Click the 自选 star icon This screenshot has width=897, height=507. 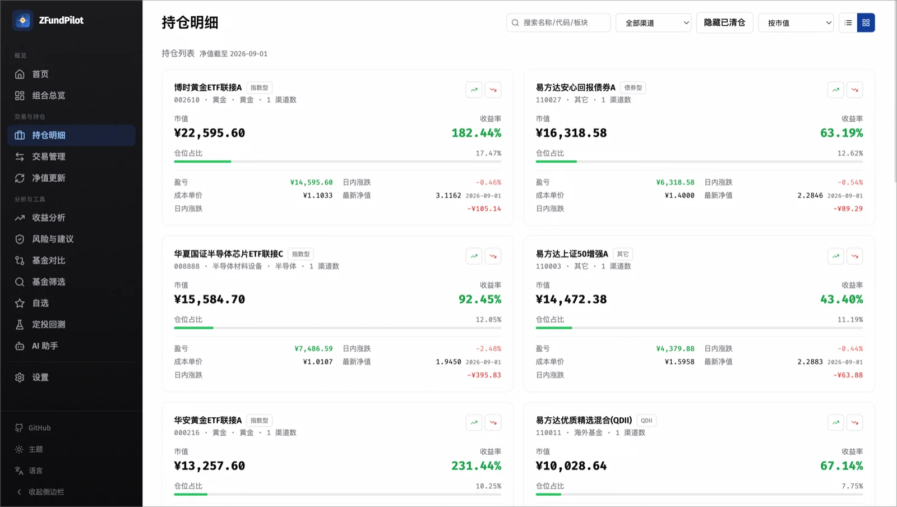click(x=20, y=303)
